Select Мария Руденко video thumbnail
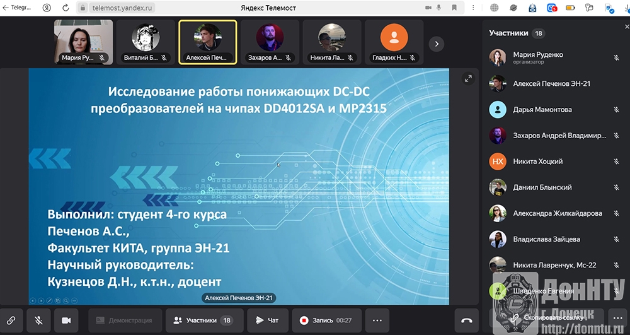The height and width of the screenshot is (335, 630). pyautogui.click(x=84, y=42)
